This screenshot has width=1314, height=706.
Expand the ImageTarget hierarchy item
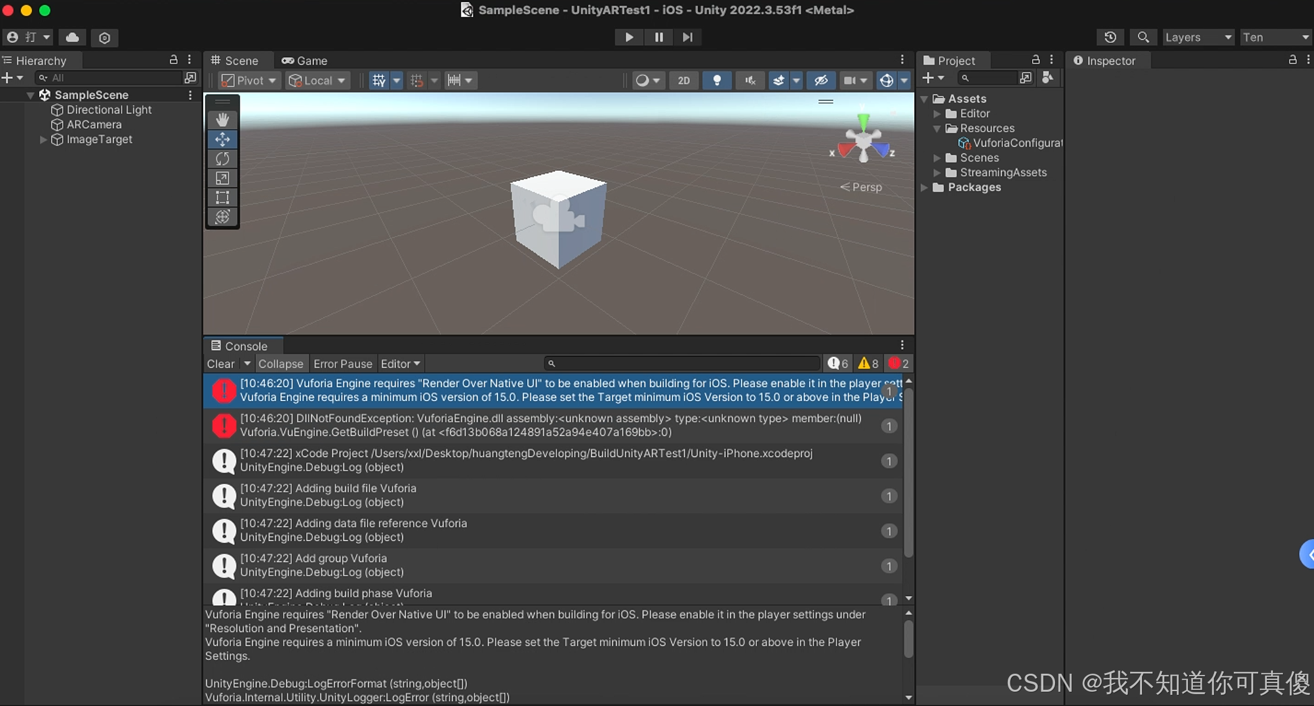point(43,140)
